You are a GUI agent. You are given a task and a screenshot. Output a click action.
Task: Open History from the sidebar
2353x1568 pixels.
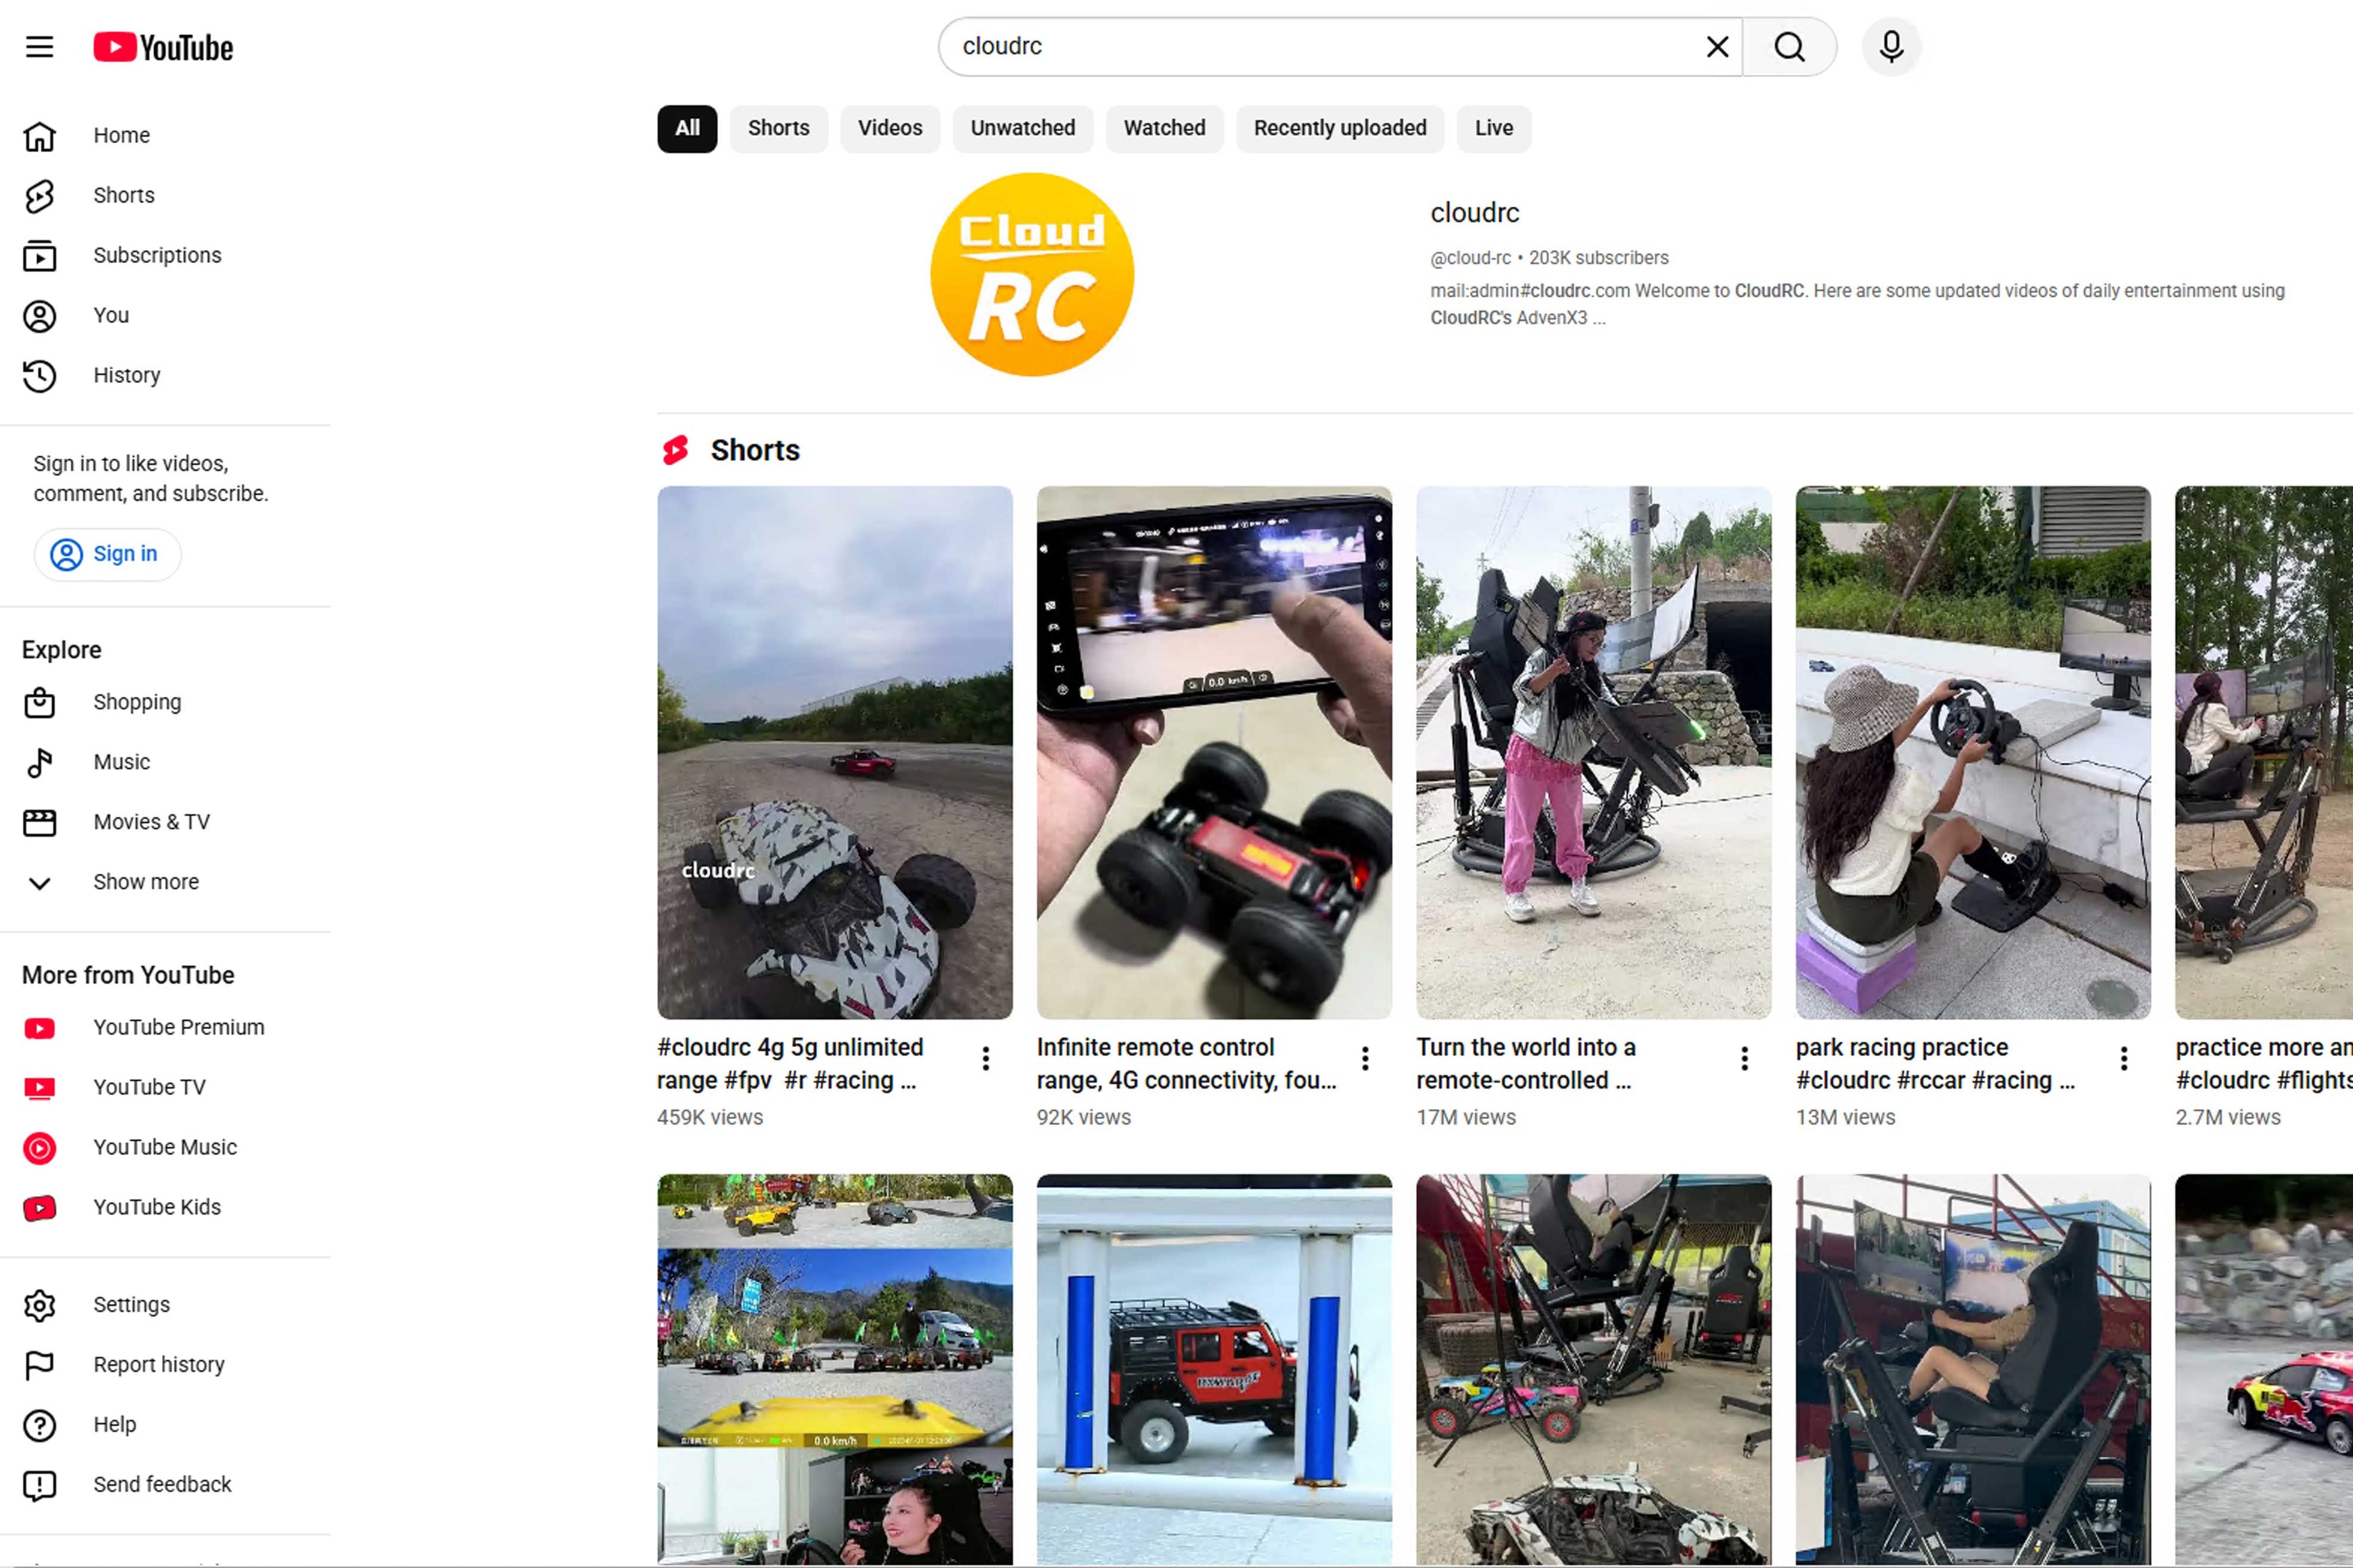click(x=126, y=375)
